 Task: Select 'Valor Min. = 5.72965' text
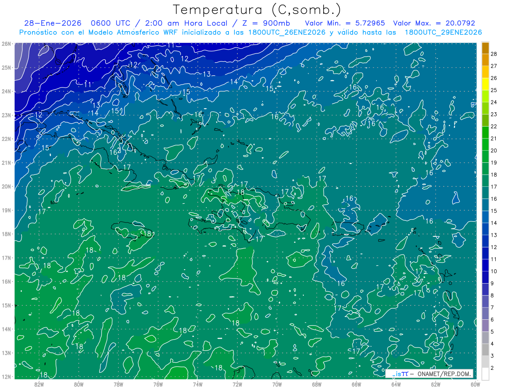(x=345, y=23)
